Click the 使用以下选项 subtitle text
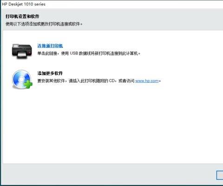This screenshot has width=223, height=186. point(44,24)
